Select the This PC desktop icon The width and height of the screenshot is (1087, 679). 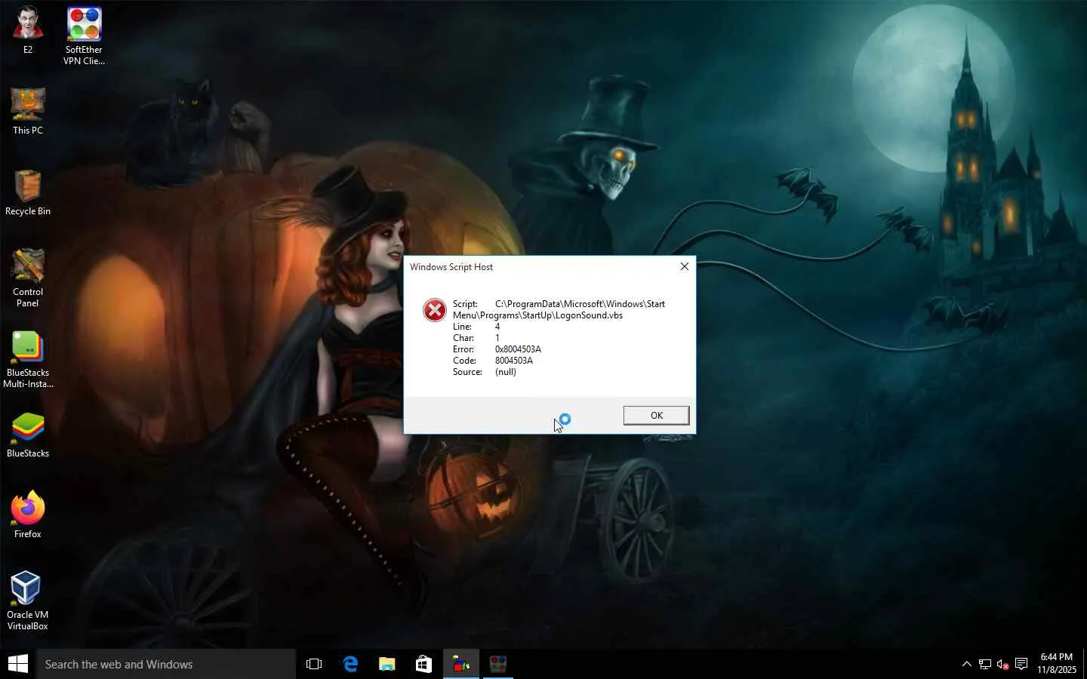(28, 111)
